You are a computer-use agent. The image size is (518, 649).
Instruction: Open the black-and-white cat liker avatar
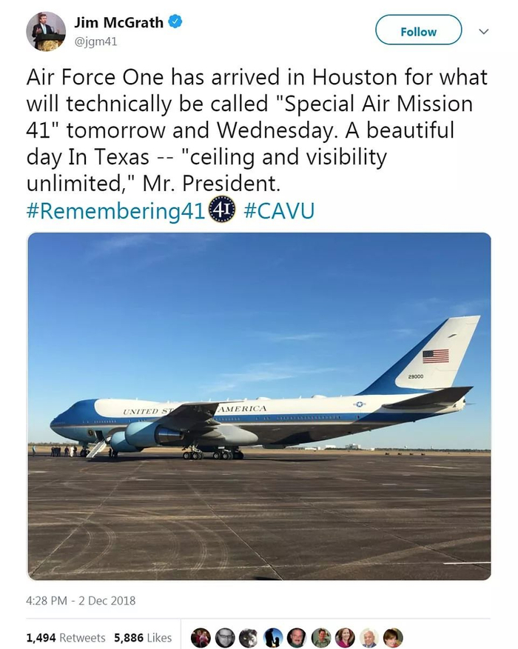[x=249, y=637]
